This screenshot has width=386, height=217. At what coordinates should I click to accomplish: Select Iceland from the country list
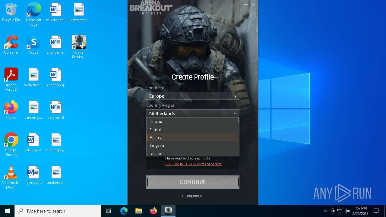tap(192, 153)
